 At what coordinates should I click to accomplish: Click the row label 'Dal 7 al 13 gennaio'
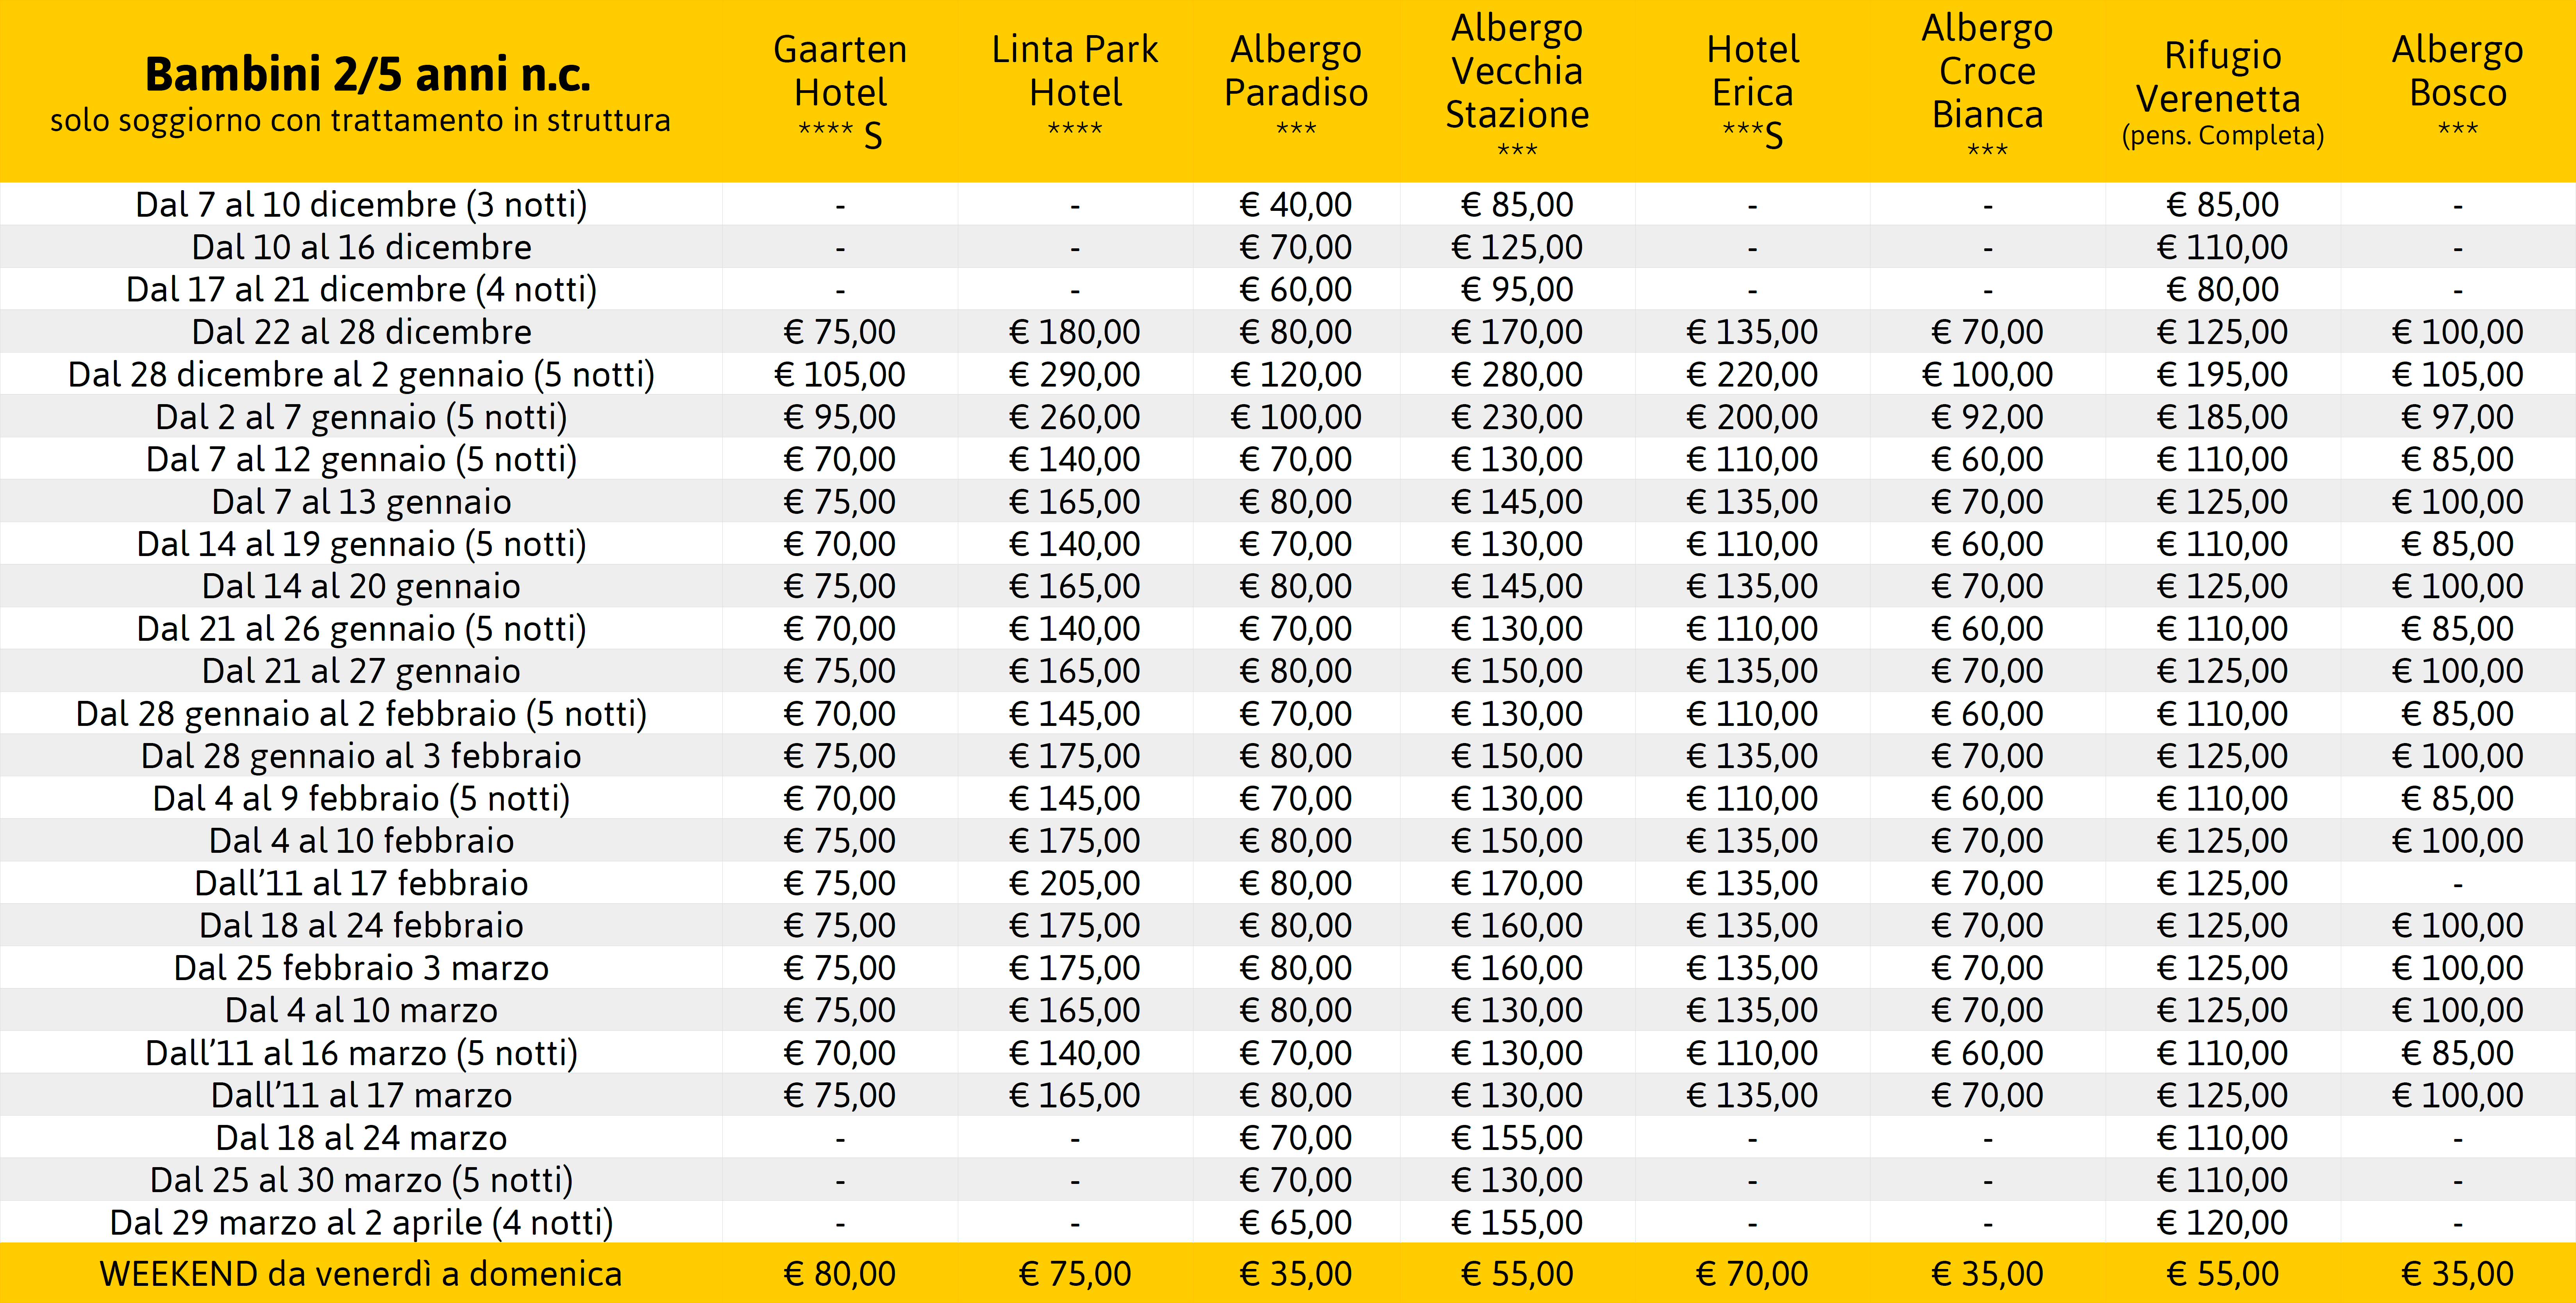point(361,502)
